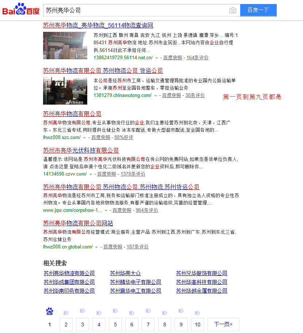The image size is (303, 334).
Task: Open the chinawutong result forklift thumbnail
Action: (65, 91)
